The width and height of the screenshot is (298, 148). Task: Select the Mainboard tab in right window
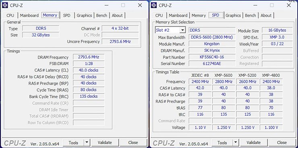point(178,15)
